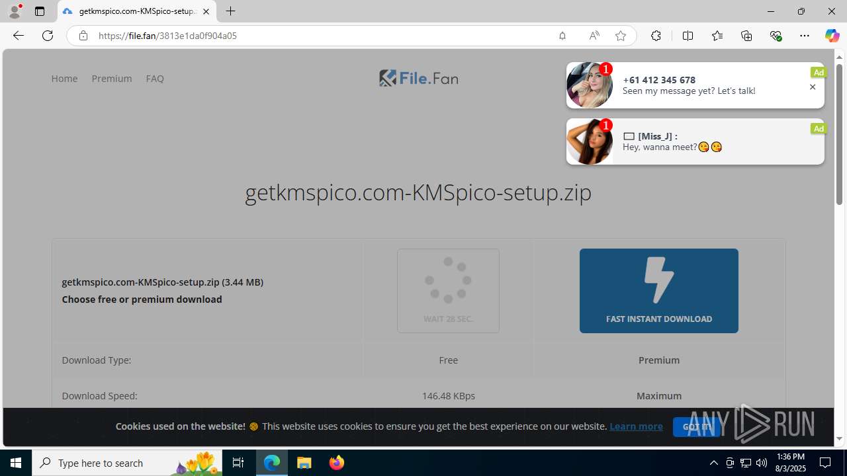Open the Extensions puzzle icon
This screenshot has width=847, height=476.
(656, 36)
